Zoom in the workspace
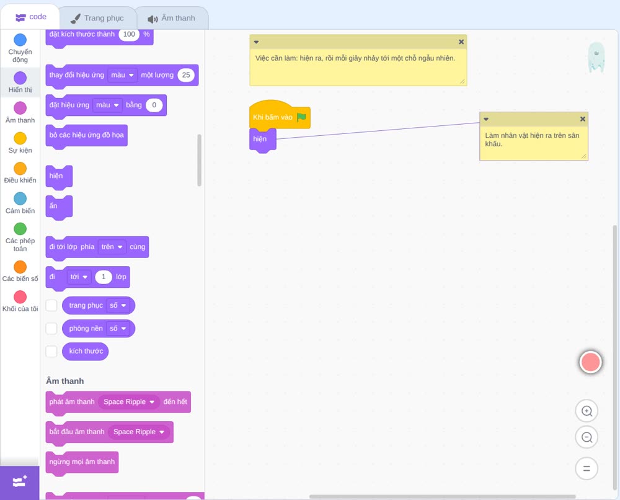The image size is (620, 500). pos(587,411)
